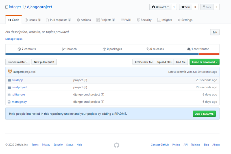Open the djangoproject repository link
231x154 pixels.
(x=40, y=7)
